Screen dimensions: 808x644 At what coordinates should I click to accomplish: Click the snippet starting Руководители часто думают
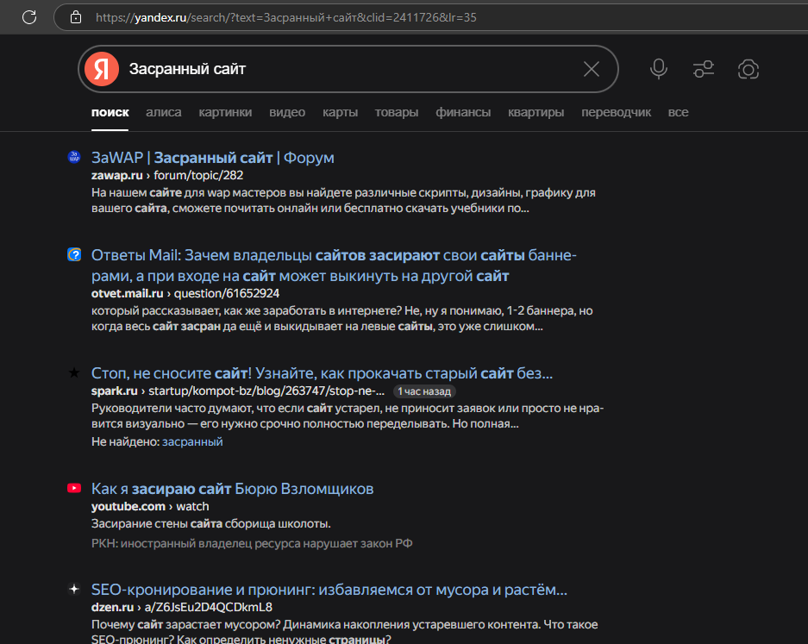point(348,416)
